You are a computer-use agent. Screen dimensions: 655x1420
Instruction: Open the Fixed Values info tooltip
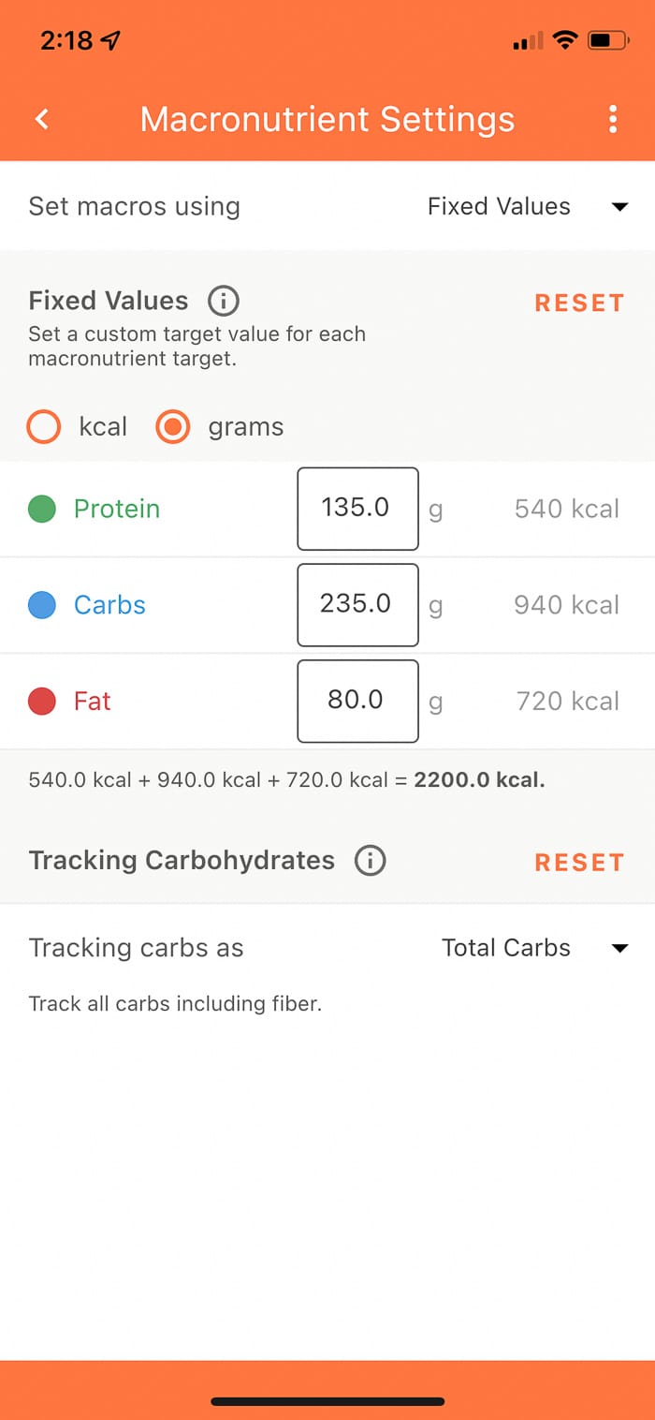coord(223,301)
